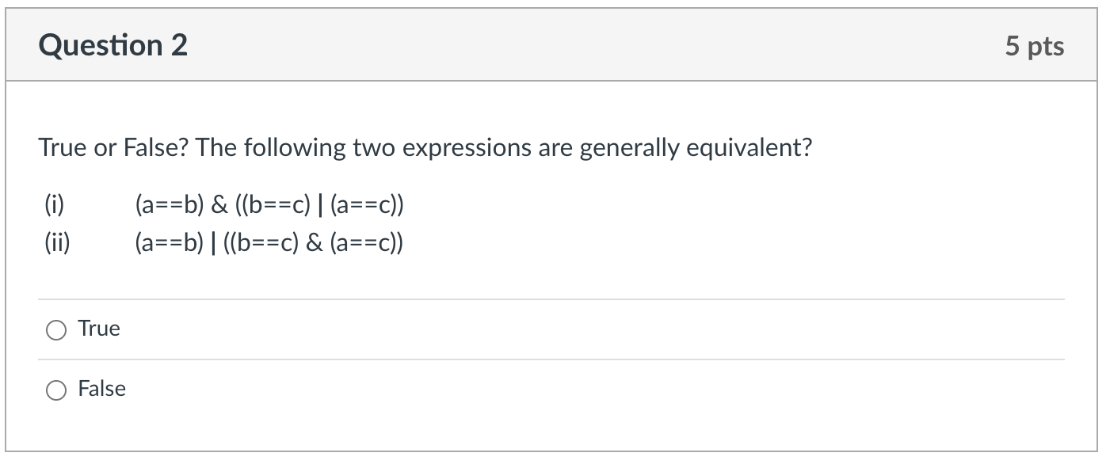Screen dimensions: 1106x464
Task: Click the divider line above answer choices
Action: pyautogui.click(x=551, y=297)
